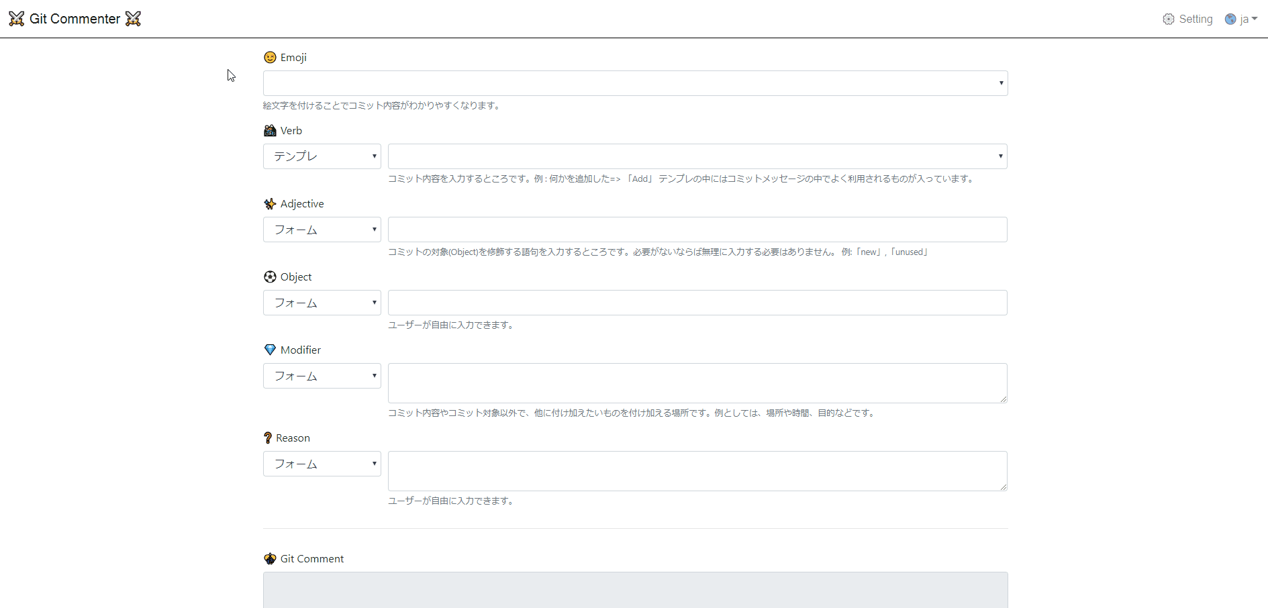Click the question mark icon beside Reason
The height and width of the screenshot is (608, 1268).
tap(267, 438)
